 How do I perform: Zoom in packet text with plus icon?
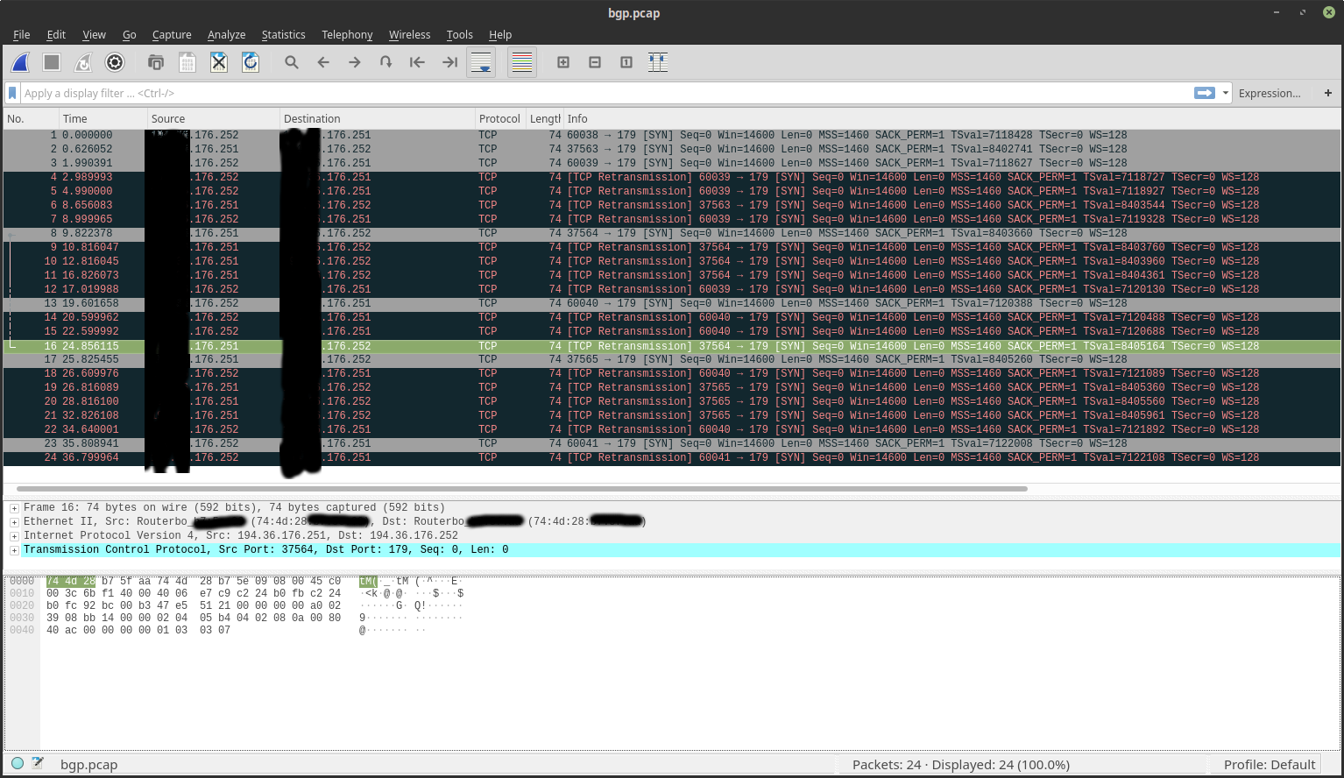(x=563, y=62)
